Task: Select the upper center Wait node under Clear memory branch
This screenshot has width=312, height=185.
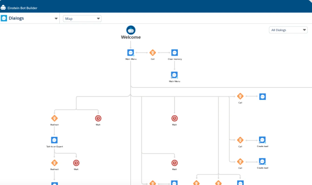Action: tap(174, 118)
